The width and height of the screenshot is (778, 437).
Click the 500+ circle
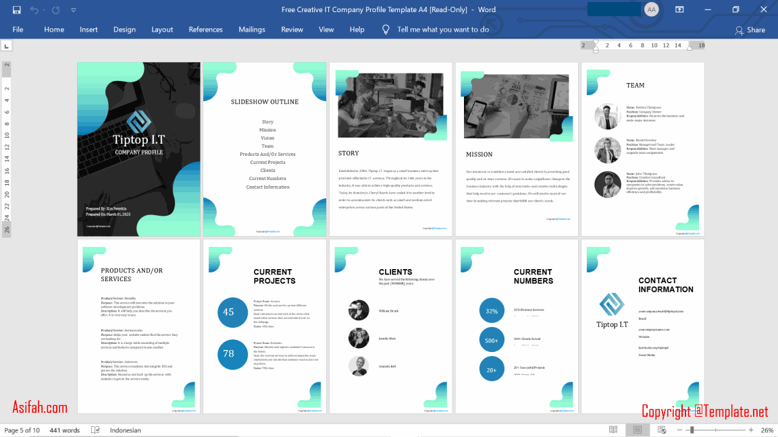pos(492,340)
